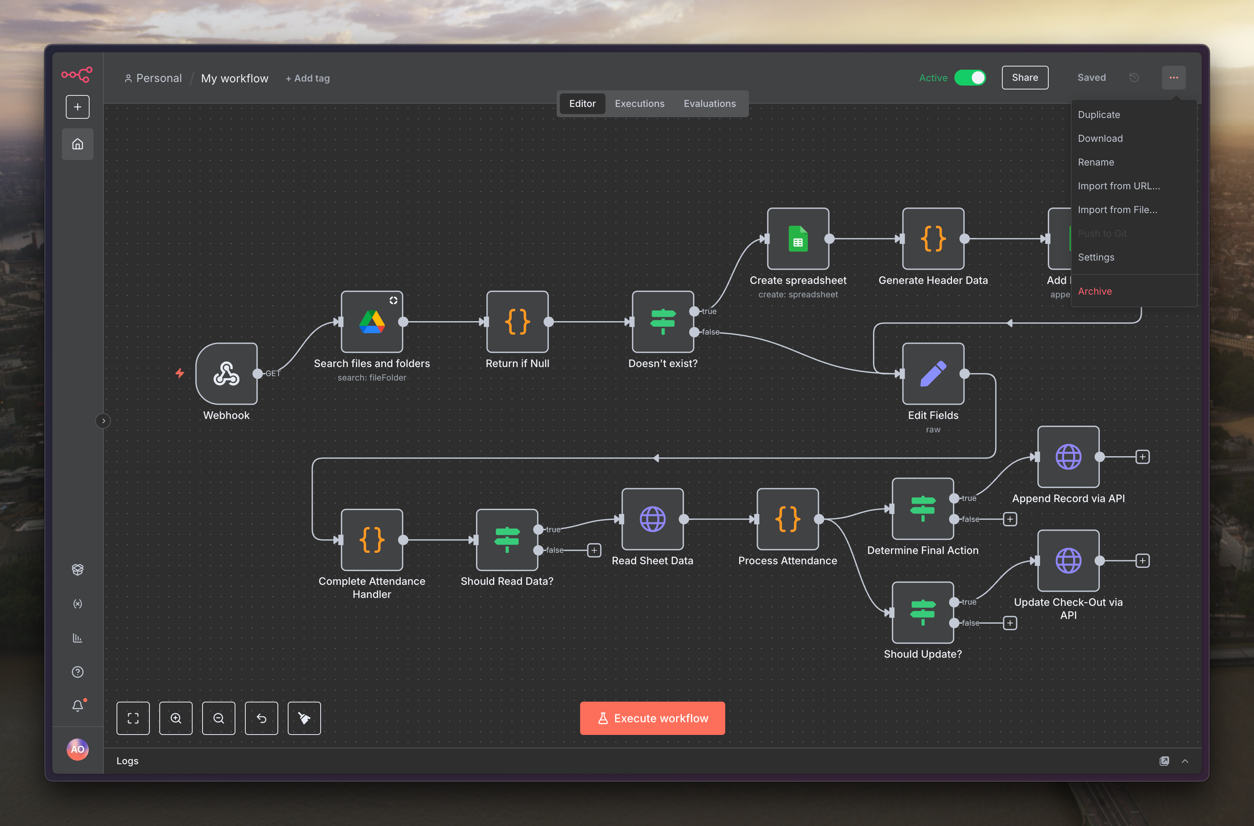Image resolution: width=1254 pixels, height=826 pixels.
Task: Click the zoom out magnifier icon
Action: [218, 718]
